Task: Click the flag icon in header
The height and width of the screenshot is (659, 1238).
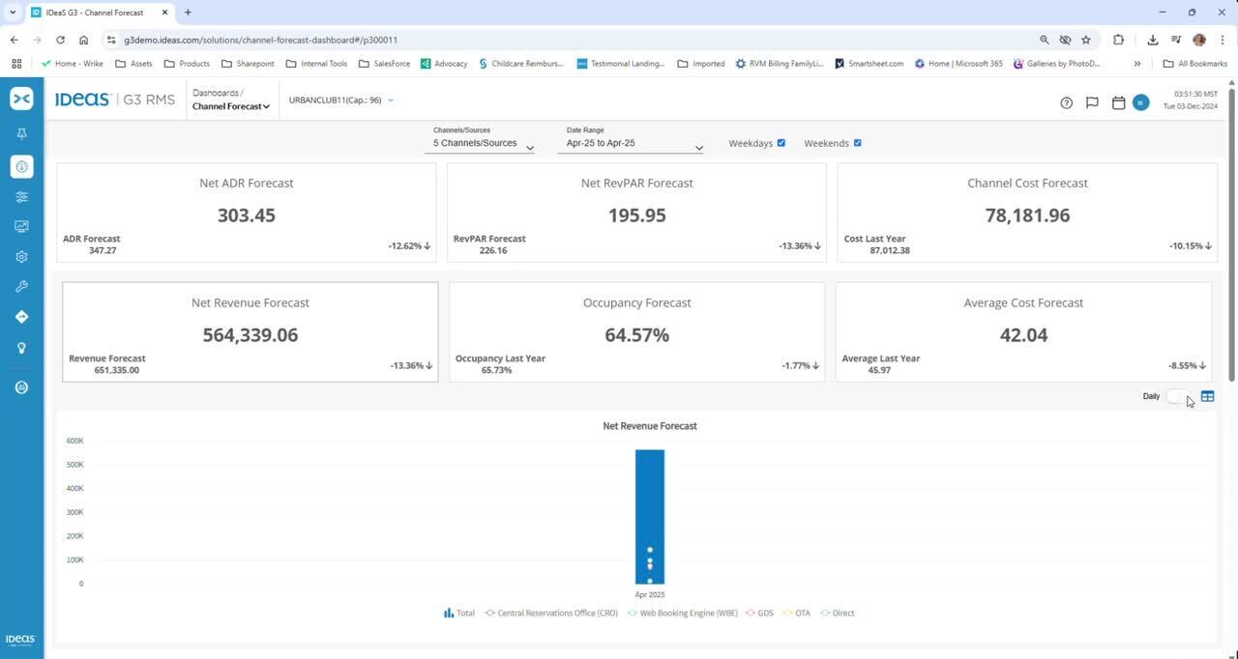Action: [x=1092, y=102]
